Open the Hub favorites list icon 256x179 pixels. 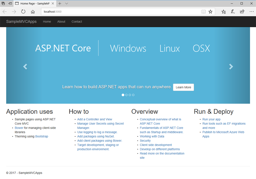223,11
